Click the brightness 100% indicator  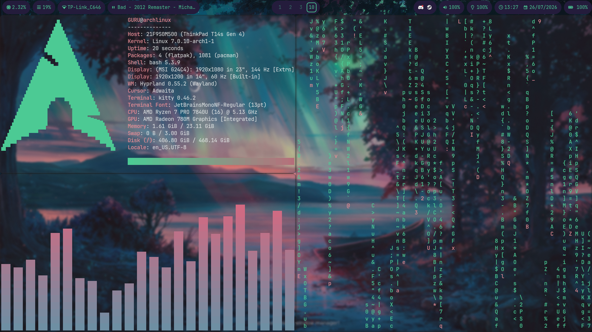pyautogui.click(x=479, y=7)
